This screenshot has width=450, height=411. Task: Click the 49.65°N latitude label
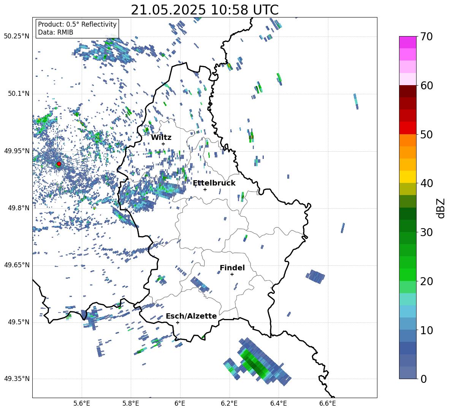point(17,265)
